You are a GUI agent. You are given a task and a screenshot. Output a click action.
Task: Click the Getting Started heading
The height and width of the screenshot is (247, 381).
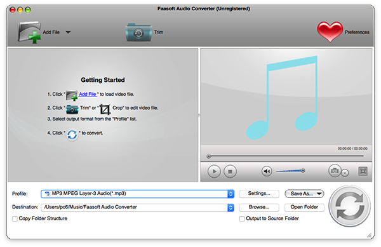click(x=103, y=80)
